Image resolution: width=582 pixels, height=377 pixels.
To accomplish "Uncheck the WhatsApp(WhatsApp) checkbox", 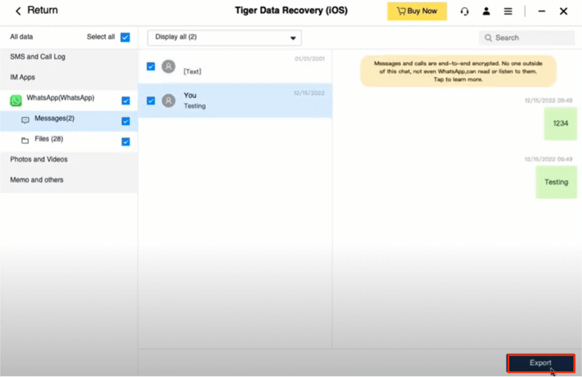I will (125, 100).
